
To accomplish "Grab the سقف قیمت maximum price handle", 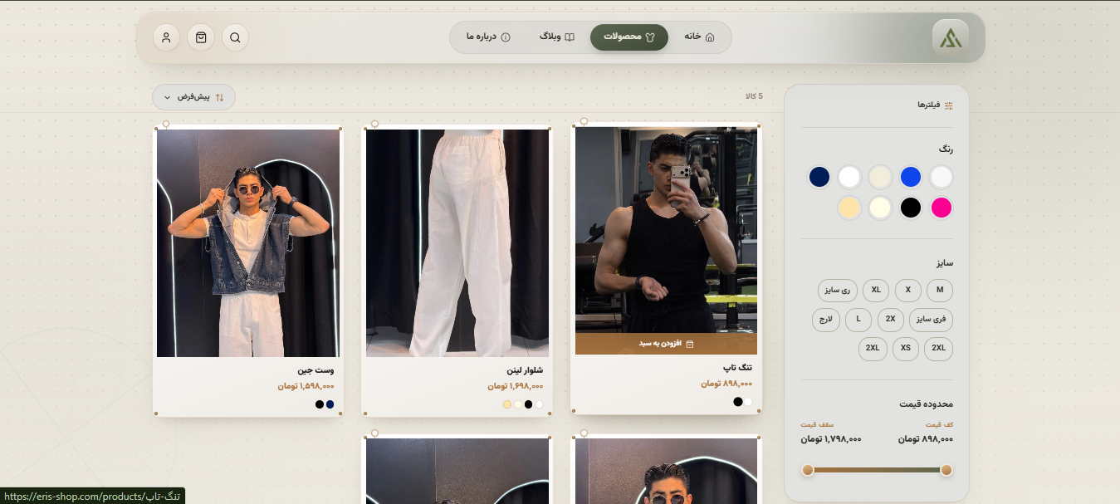I will [x=808, y=470].
